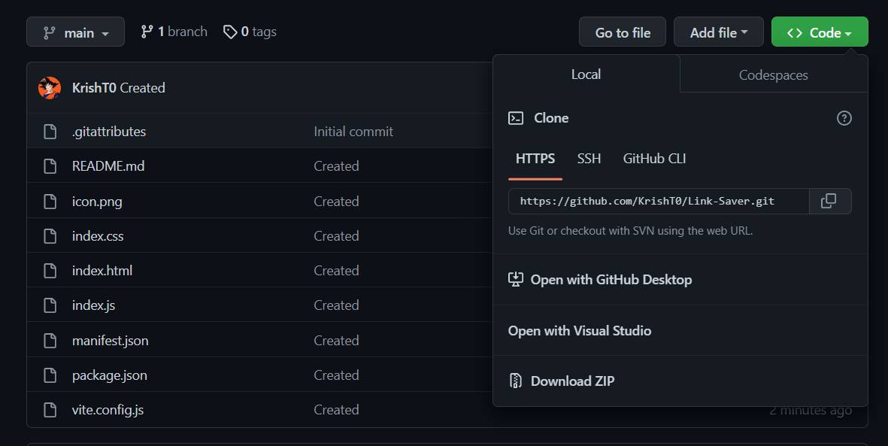
Task: Click the Created commit for manifest.json row
Action: (x=336, y=341)
